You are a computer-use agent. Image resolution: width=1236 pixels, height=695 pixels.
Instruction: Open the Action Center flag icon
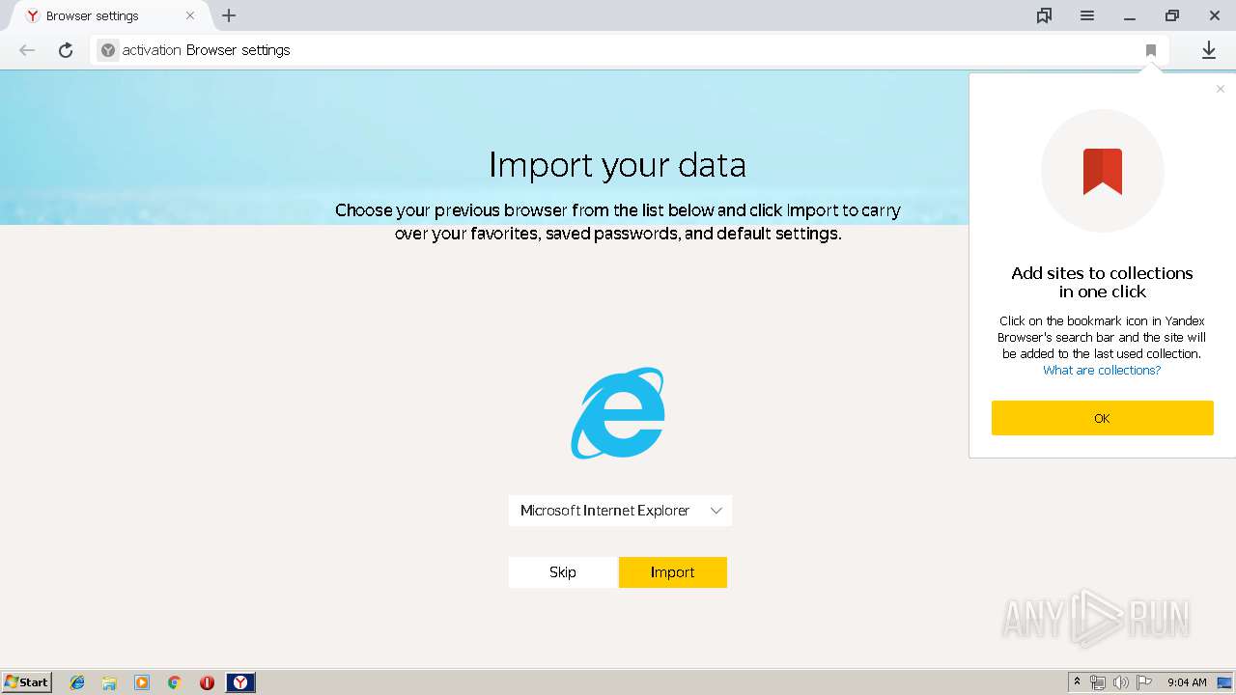coord(1144,682)
